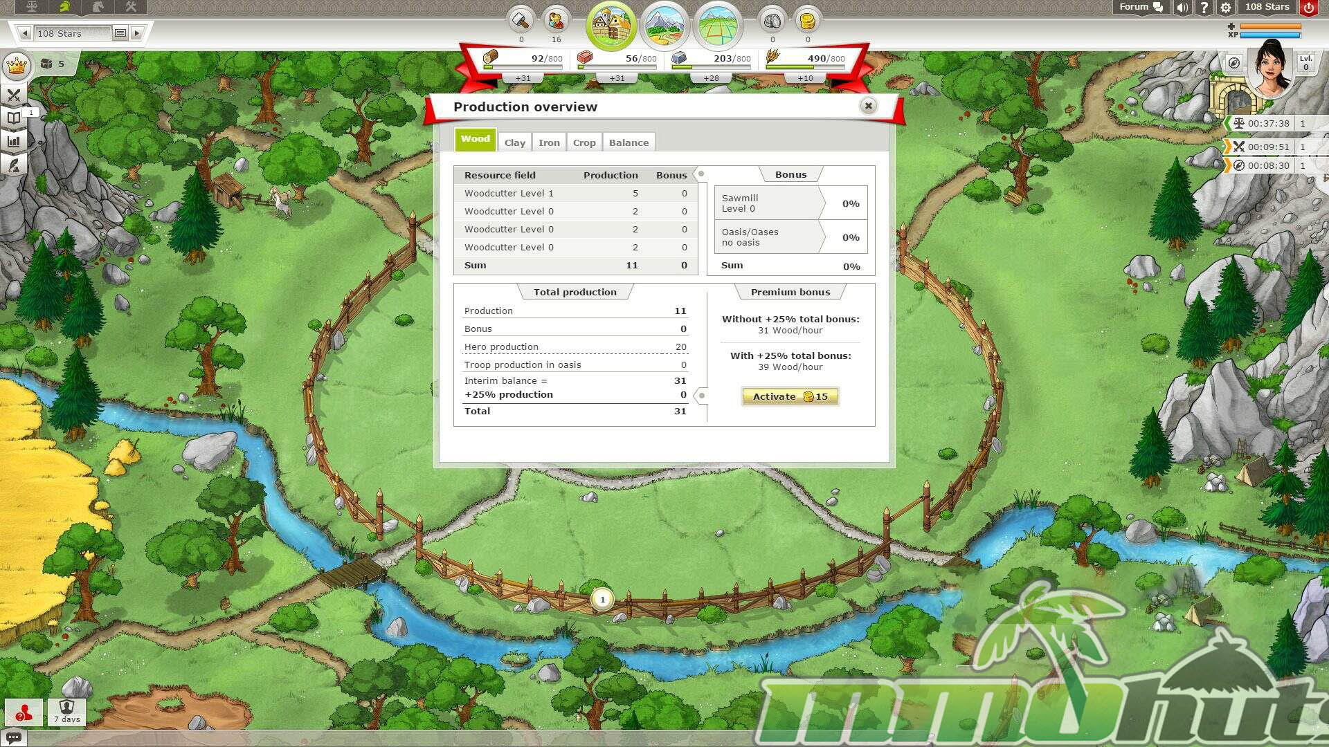
Task: Switch to the Clay tab
Action: 514,142
